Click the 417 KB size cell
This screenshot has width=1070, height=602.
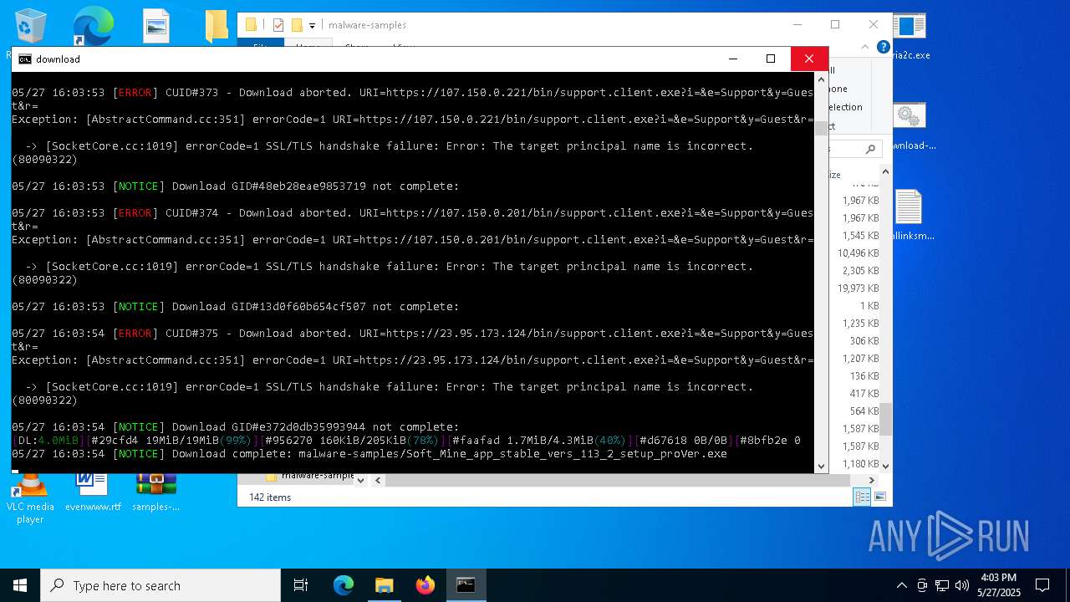[864, 394]
